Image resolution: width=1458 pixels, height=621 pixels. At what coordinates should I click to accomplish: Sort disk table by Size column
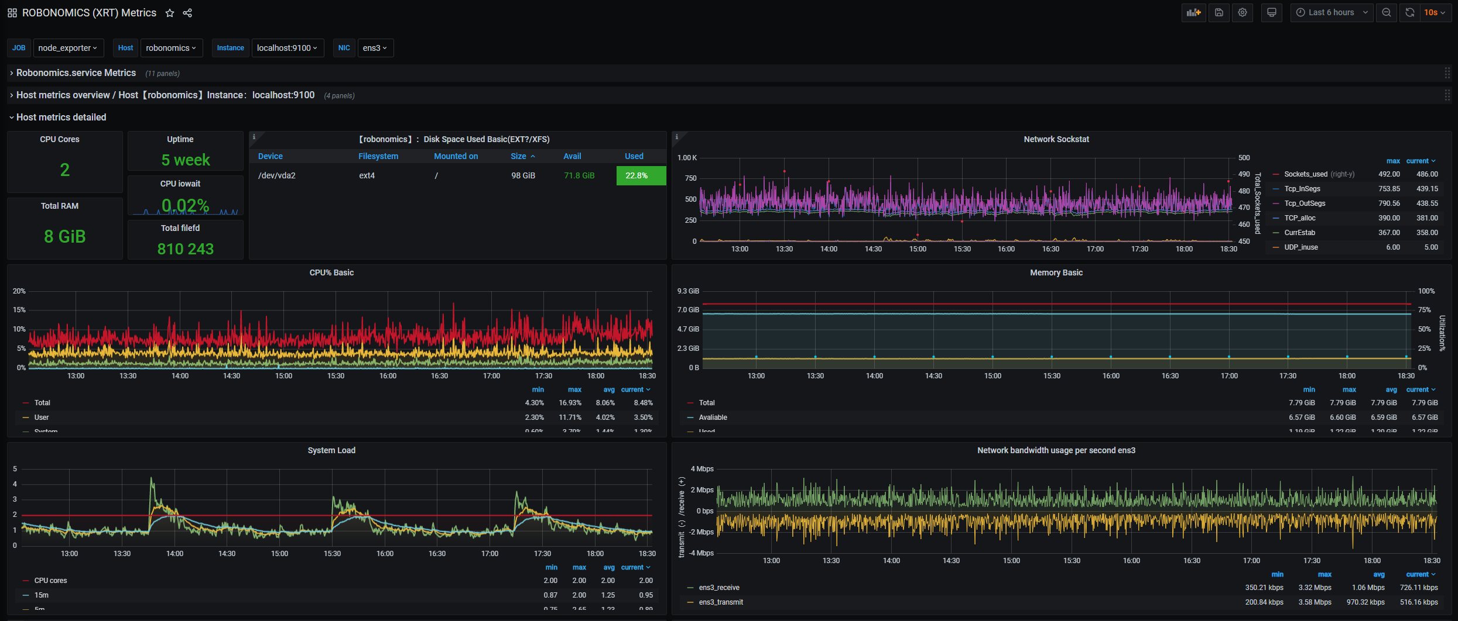[x=518, y=156]
